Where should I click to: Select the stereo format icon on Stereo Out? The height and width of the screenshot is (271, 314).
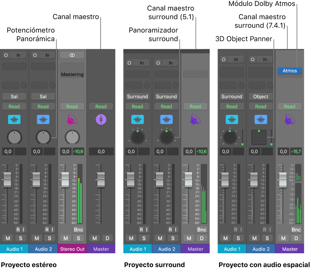(x=72, y=55)
